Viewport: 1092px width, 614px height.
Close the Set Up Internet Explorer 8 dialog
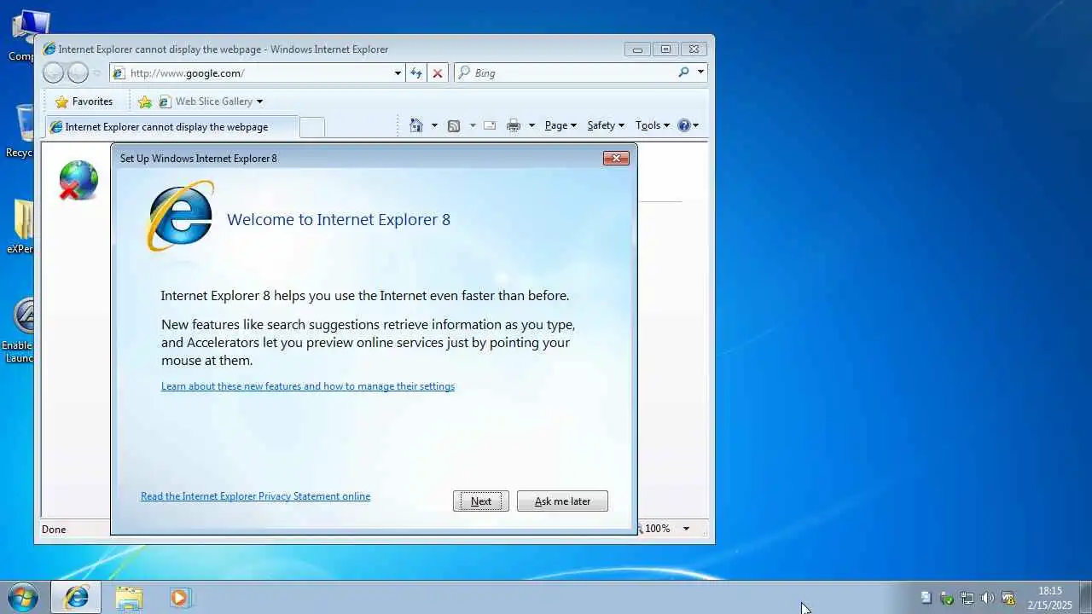[x=616, y=158]
